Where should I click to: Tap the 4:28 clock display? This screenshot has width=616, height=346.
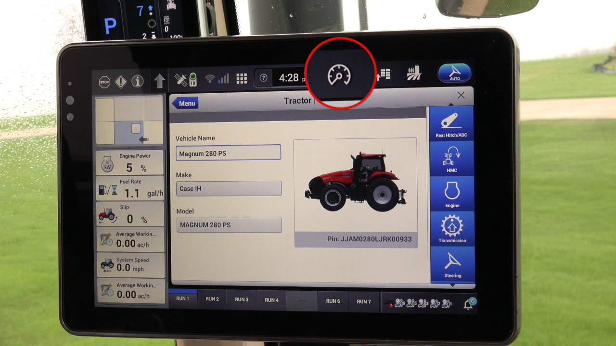[289, 78]
